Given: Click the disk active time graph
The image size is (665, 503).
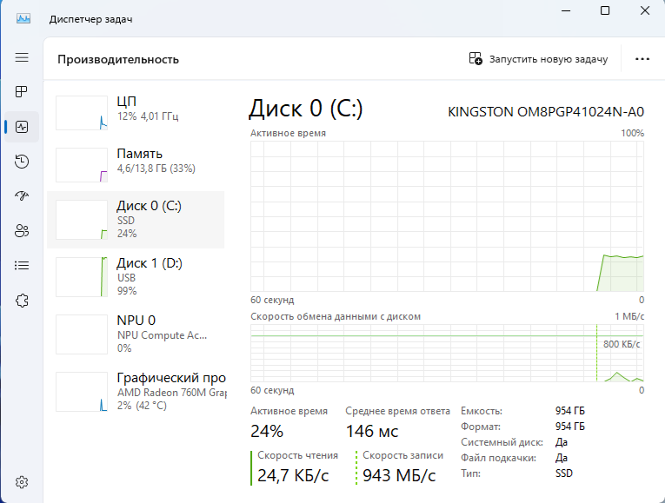Looking at the screenshot, I should pos(447,215).
